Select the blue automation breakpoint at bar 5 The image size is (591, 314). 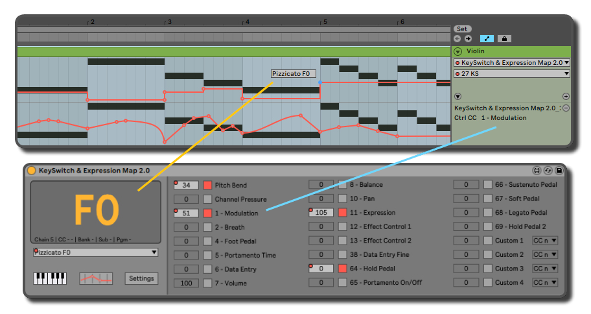320,82
